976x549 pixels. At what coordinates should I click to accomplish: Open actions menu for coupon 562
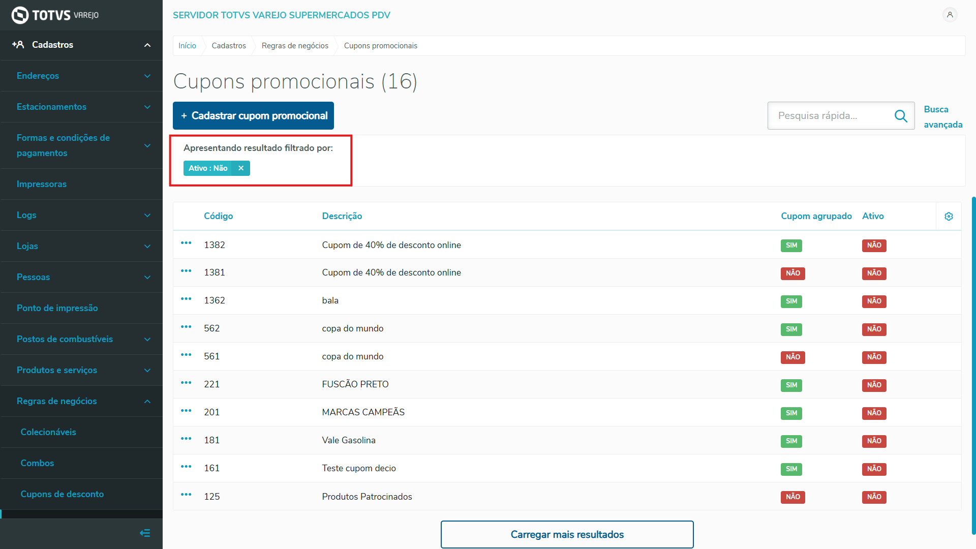pos(186,327)
